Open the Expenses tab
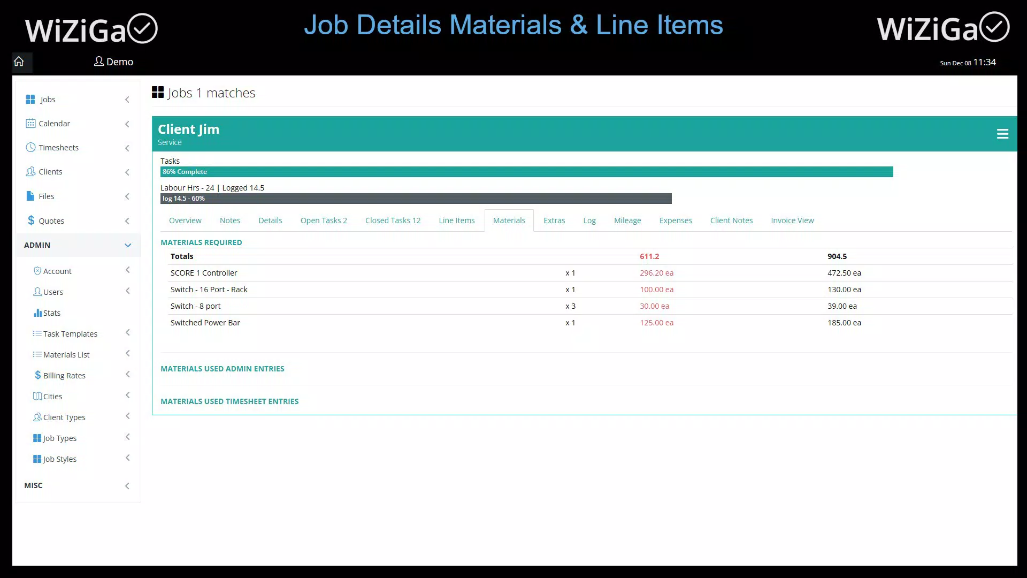Viewport: 1027px width, 578px height. (x=676, y=220)
